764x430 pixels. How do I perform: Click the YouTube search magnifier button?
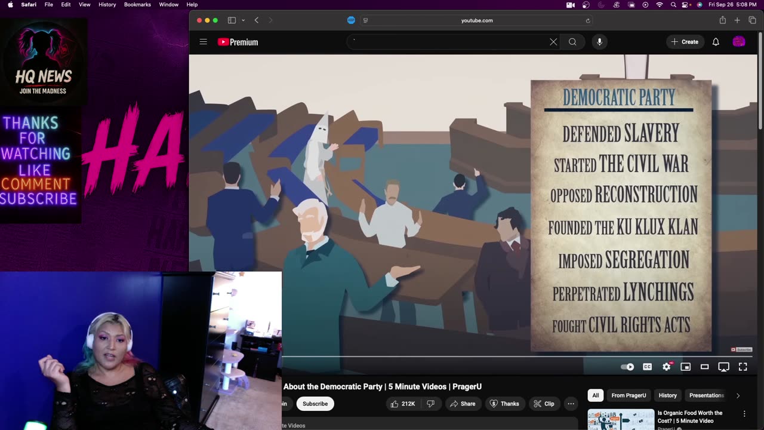pos(572,42)
